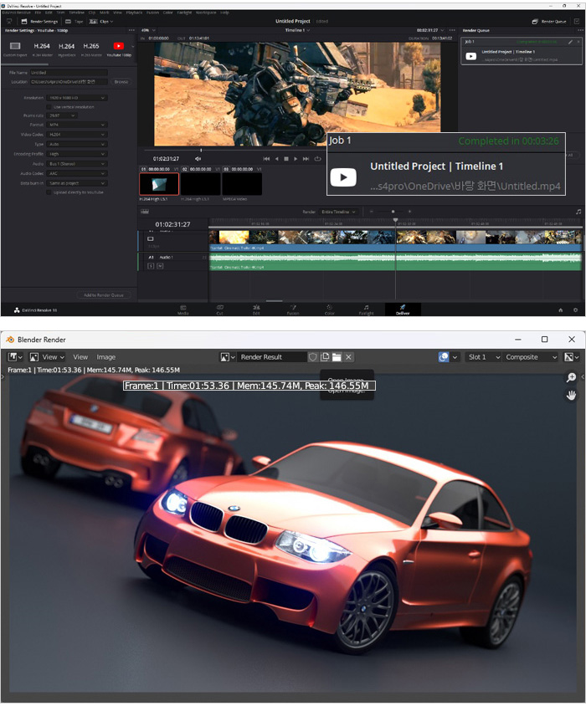586x706 pixels.
Task: Click the File Name input field
Action: [x=69, y=73]
